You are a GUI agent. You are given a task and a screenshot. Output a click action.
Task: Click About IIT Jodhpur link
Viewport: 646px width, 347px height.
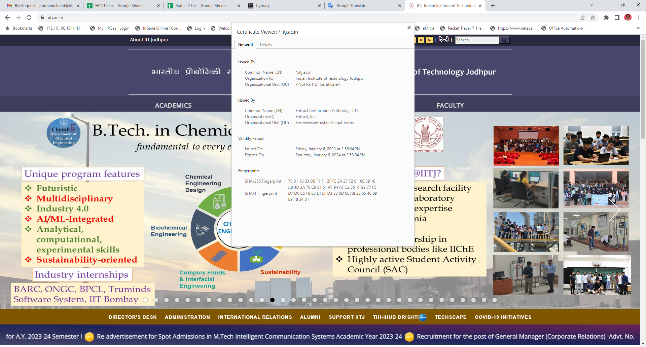(x=149, y=40)
